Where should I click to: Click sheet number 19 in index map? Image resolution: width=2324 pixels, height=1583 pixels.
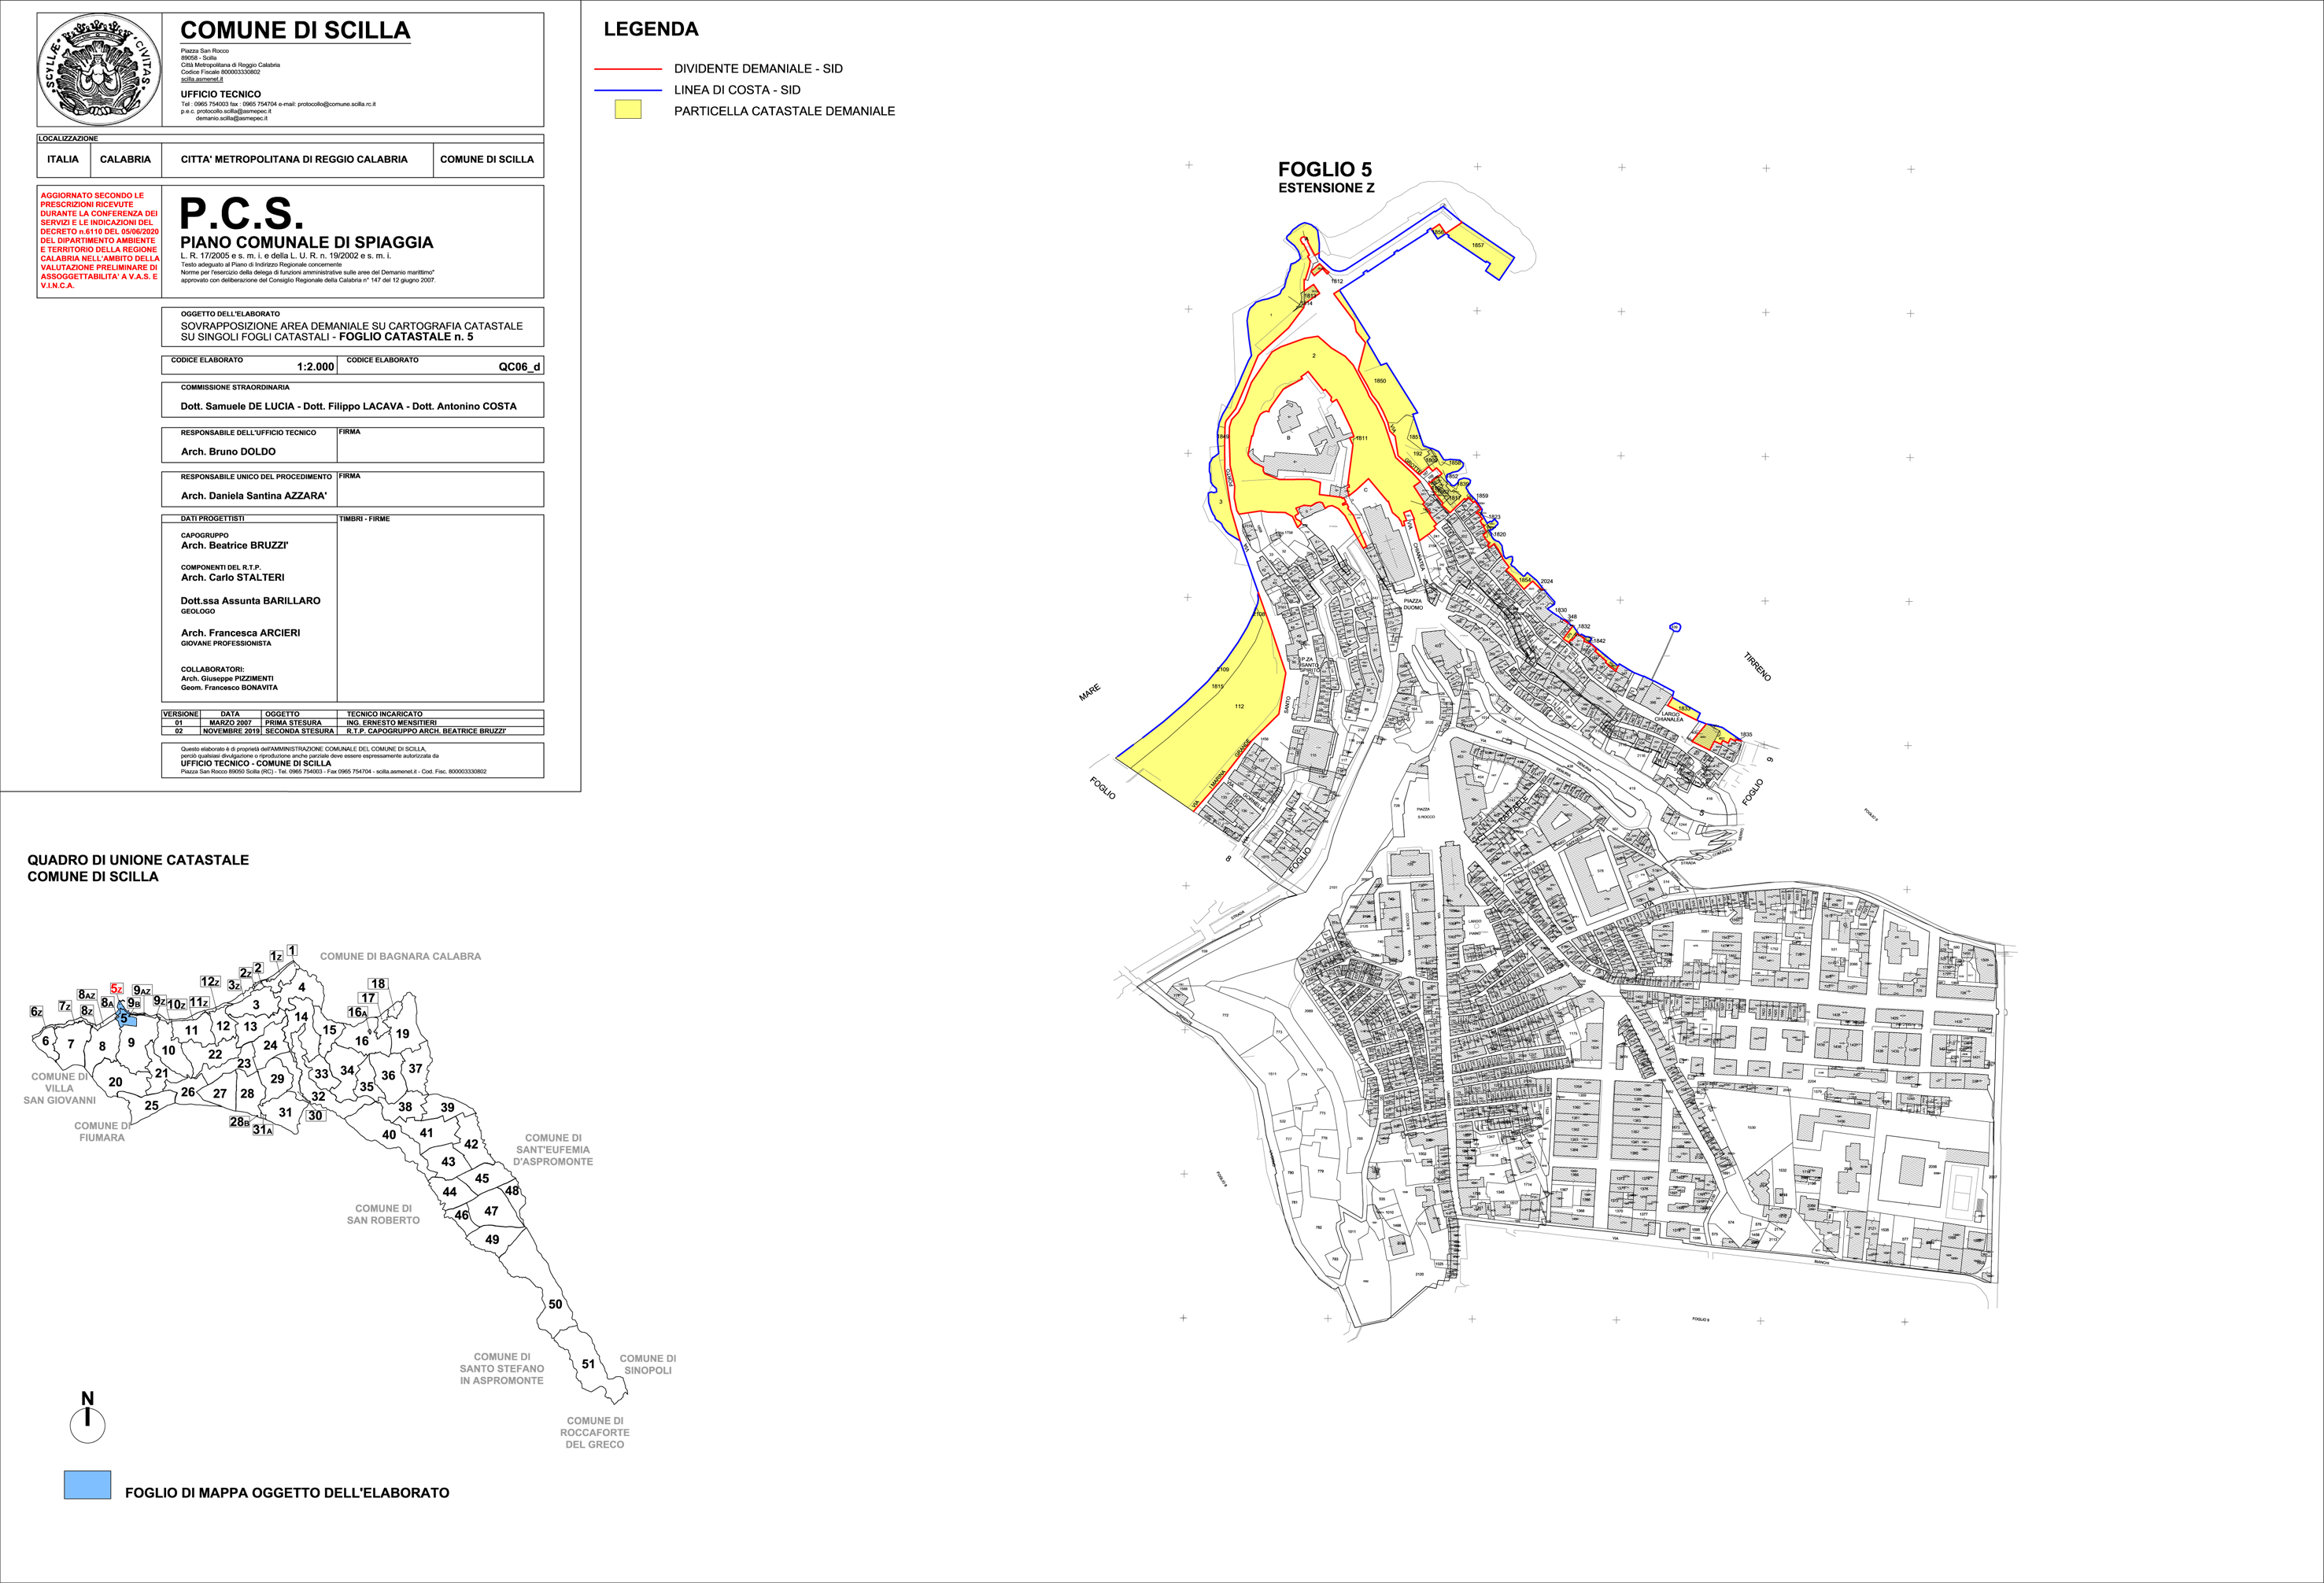[x=402, y=1034]
